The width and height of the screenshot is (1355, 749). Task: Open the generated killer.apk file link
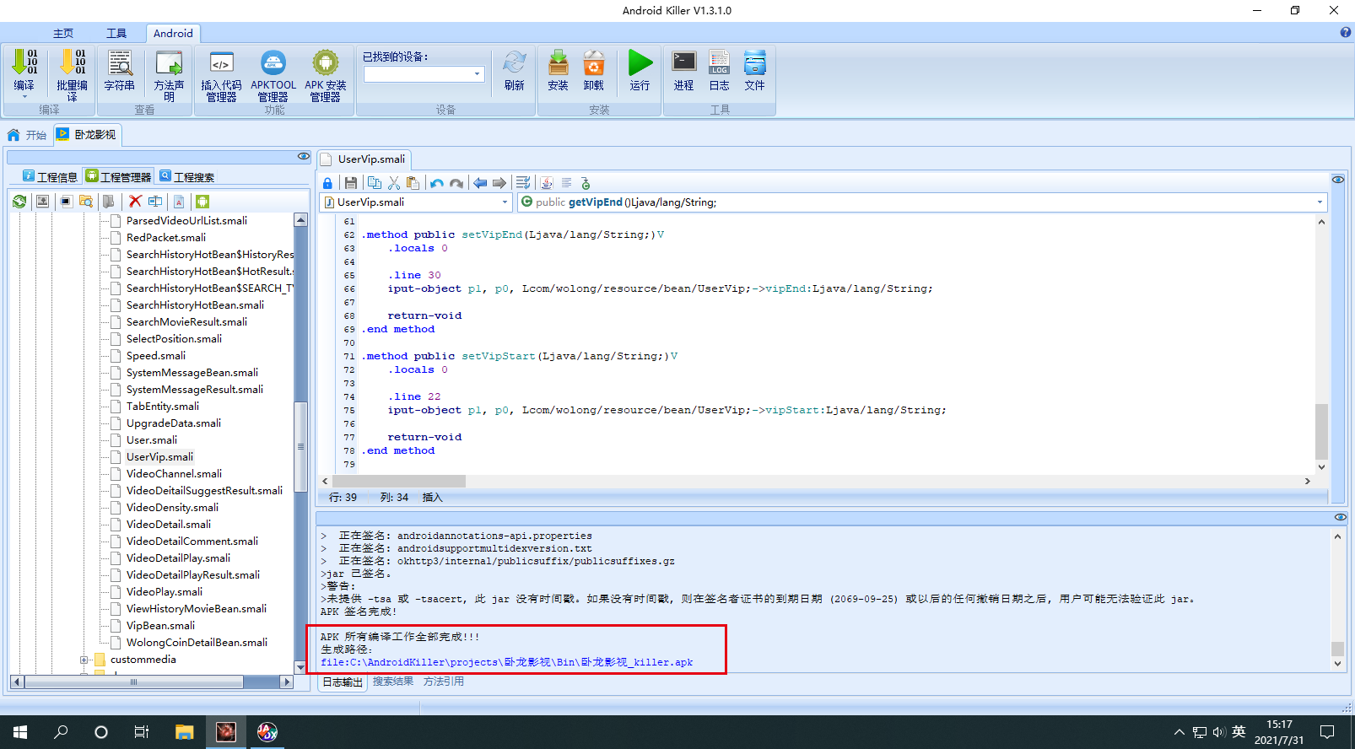(x=506, y=662)
